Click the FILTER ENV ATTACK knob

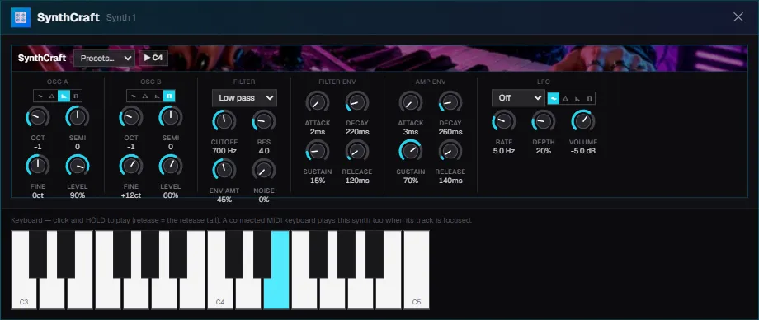317,102
